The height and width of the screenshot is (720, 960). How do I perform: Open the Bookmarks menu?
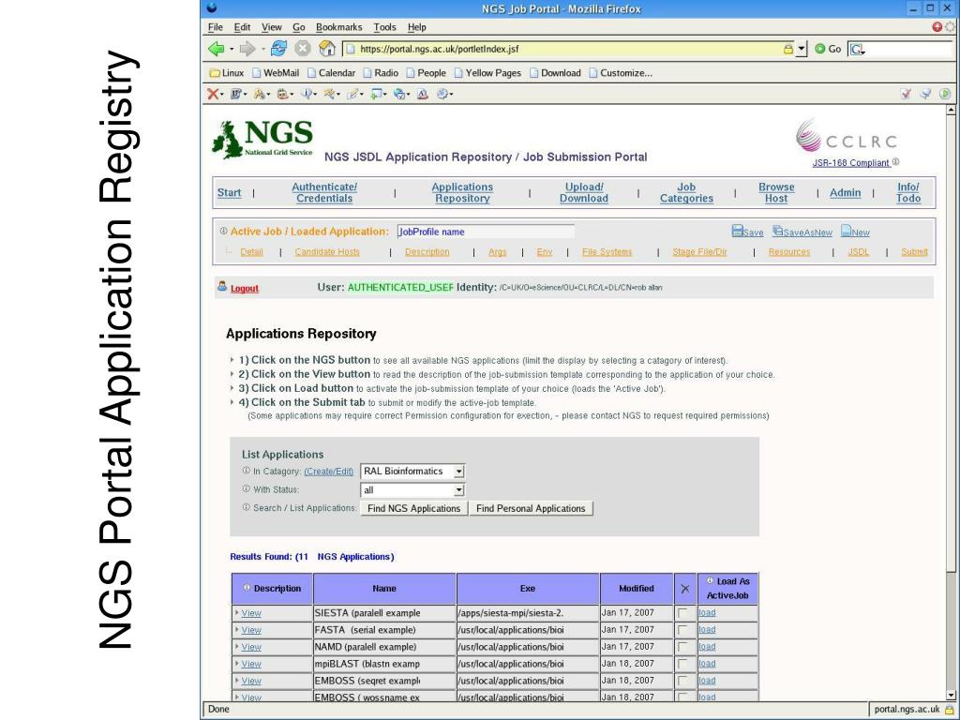[x=338, y=27]
